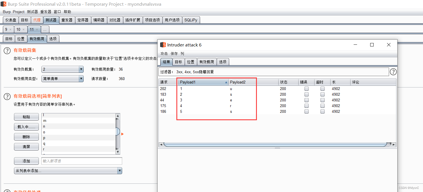Toggle 超时 checkbox in request 183 row
The width and height of the screenshot is (423, 192).
coord(323,94)
